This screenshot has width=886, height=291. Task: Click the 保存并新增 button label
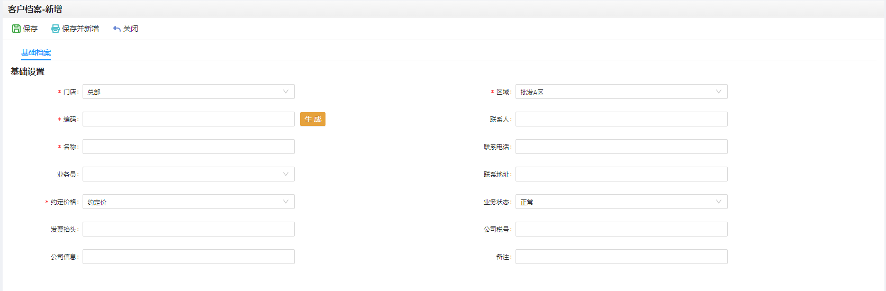(80, 29)
